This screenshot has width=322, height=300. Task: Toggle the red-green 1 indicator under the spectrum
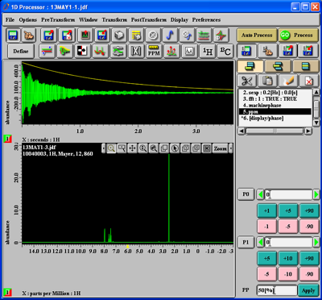pos(7,293)
